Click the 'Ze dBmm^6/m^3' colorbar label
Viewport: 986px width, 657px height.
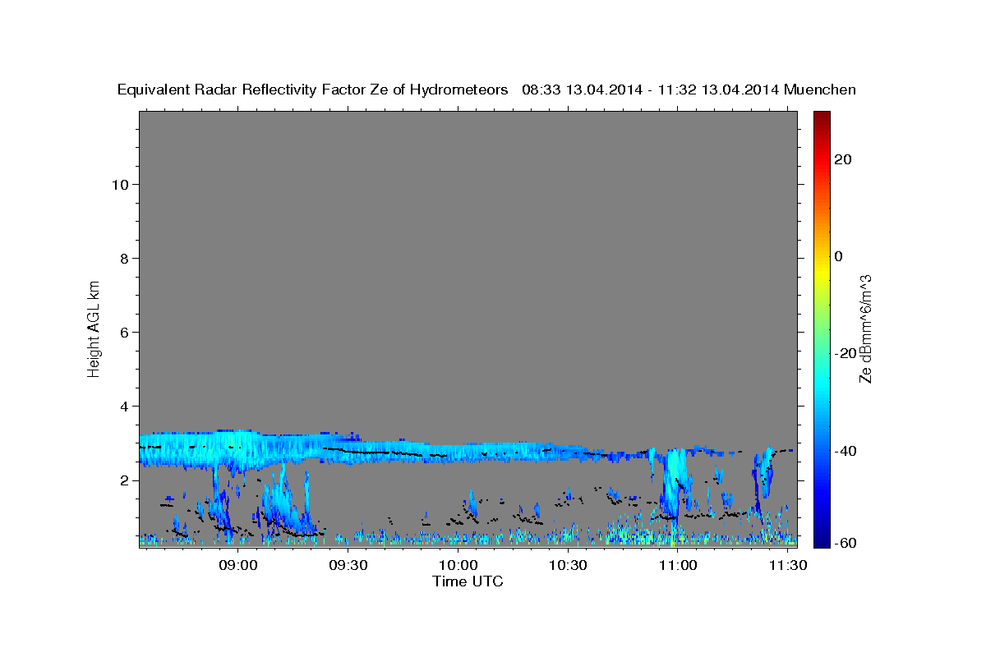[x=865, y=328]
